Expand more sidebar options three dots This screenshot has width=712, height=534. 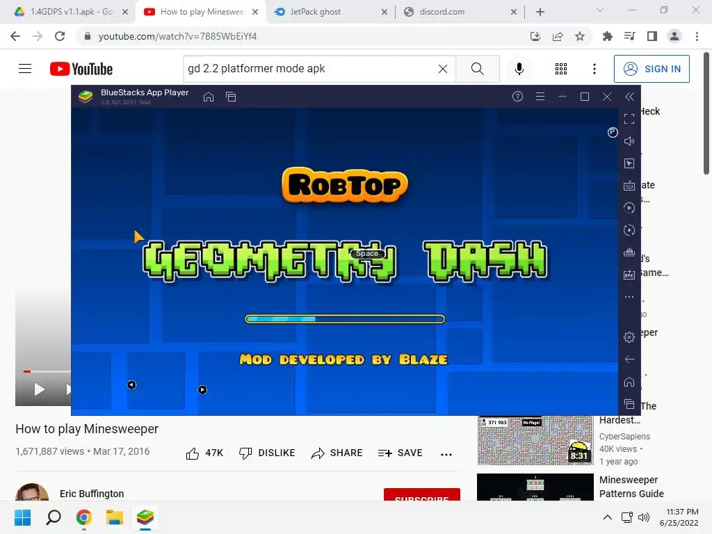[629, 297]
